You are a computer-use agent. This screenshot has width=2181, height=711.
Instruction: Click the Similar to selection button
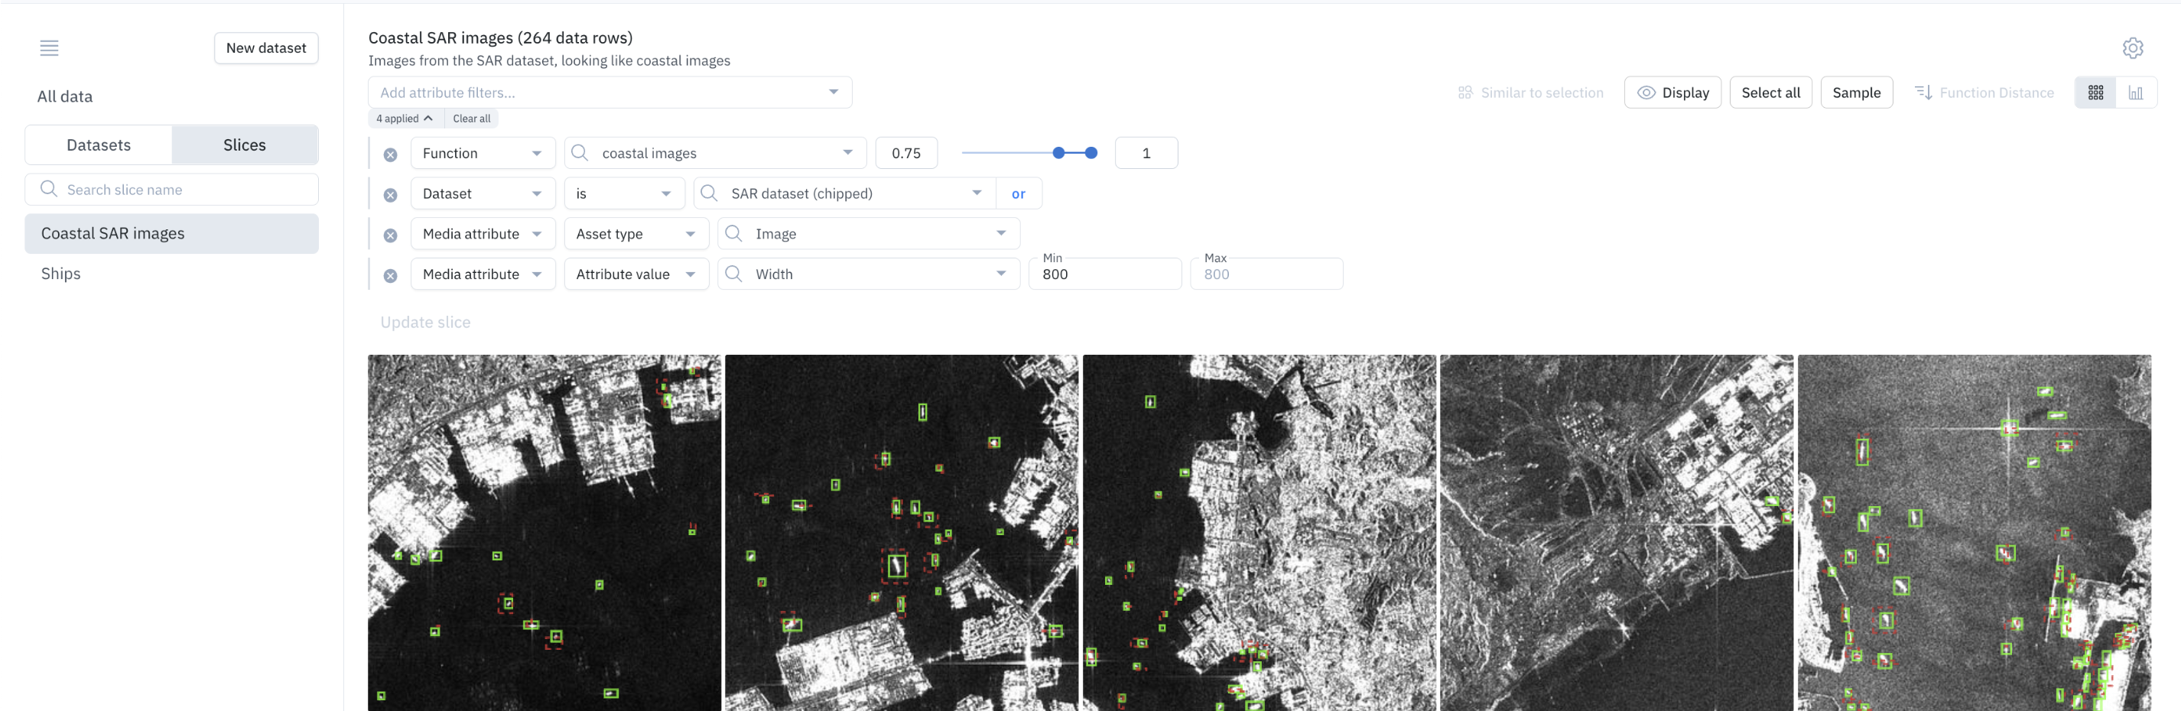[1531, 93]
